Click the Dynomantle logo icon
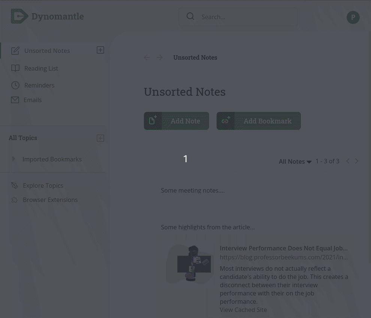The image size is (371, 318). tap(19, 16)
